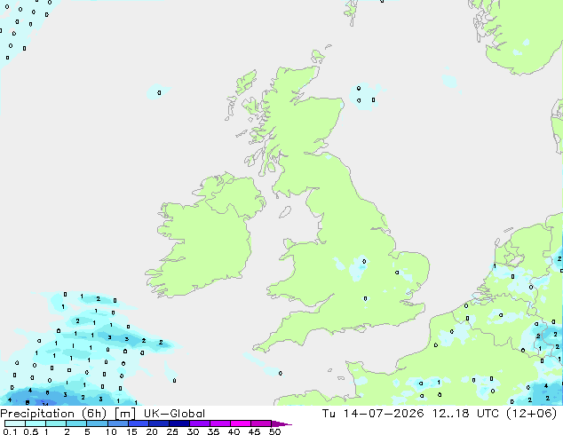Choose the violet 30 to 35 legend swatch
The image size is (563, 435).
[200, 423]
